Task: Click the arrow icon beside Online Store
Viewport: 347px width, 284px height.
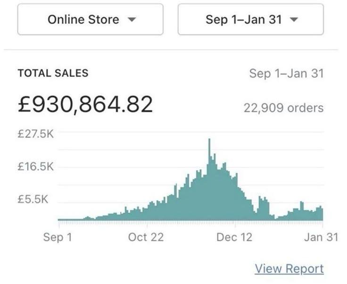Action: [132, 20]
